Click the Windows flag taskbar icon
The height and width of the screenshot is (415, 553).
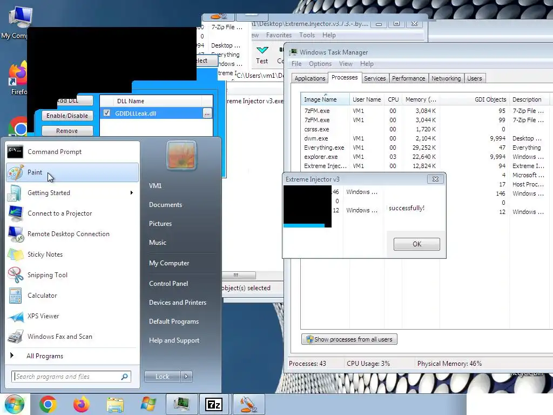(x=148, y=404)
